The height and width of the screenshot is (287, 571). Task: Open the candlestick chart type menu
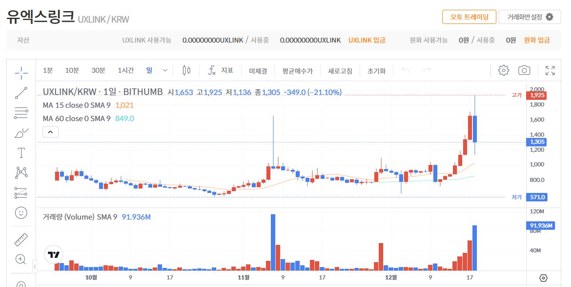[x=187, y=70]
